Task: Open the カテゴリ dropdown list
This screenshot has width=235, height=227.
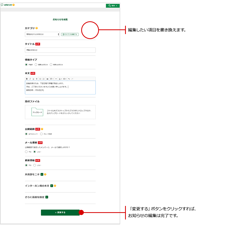Action: pos(43,34)
